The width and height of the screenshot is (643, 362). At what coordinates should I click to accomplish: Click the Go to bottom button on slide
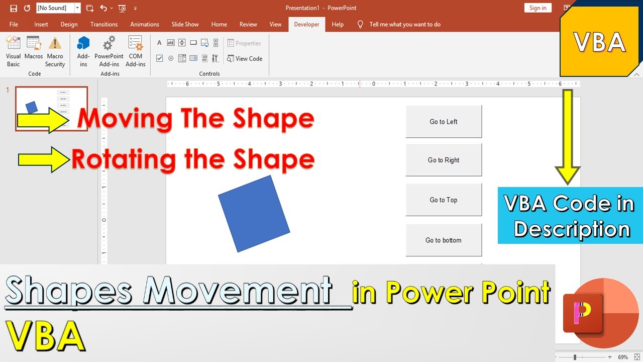point(444,240)
